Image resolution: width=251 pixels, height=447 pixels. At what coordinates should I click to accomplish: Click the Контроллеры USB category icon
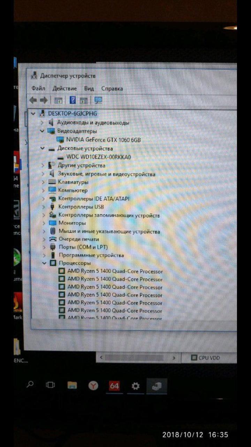pos(53,206)
